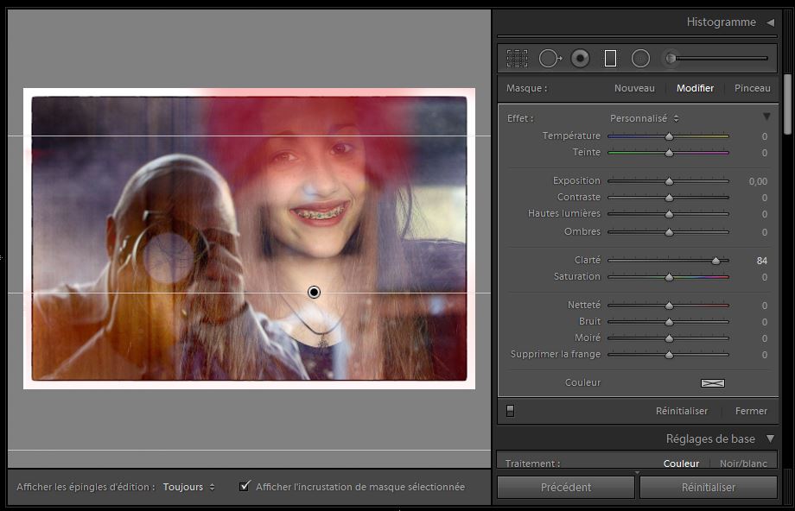Image resolution: width=795 pixels, height=511 pixels.
Task: Collapse the Réglages de base panel
Action: [770, 438]
